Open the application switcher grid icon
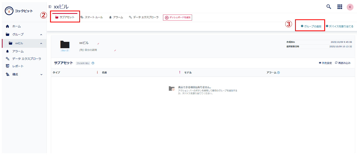This screenshot has width=357, height=166. 340,6
